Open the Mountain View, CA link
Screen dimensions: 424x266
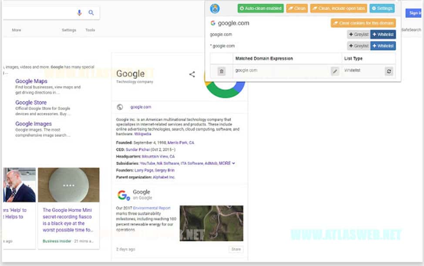[158, 157]
